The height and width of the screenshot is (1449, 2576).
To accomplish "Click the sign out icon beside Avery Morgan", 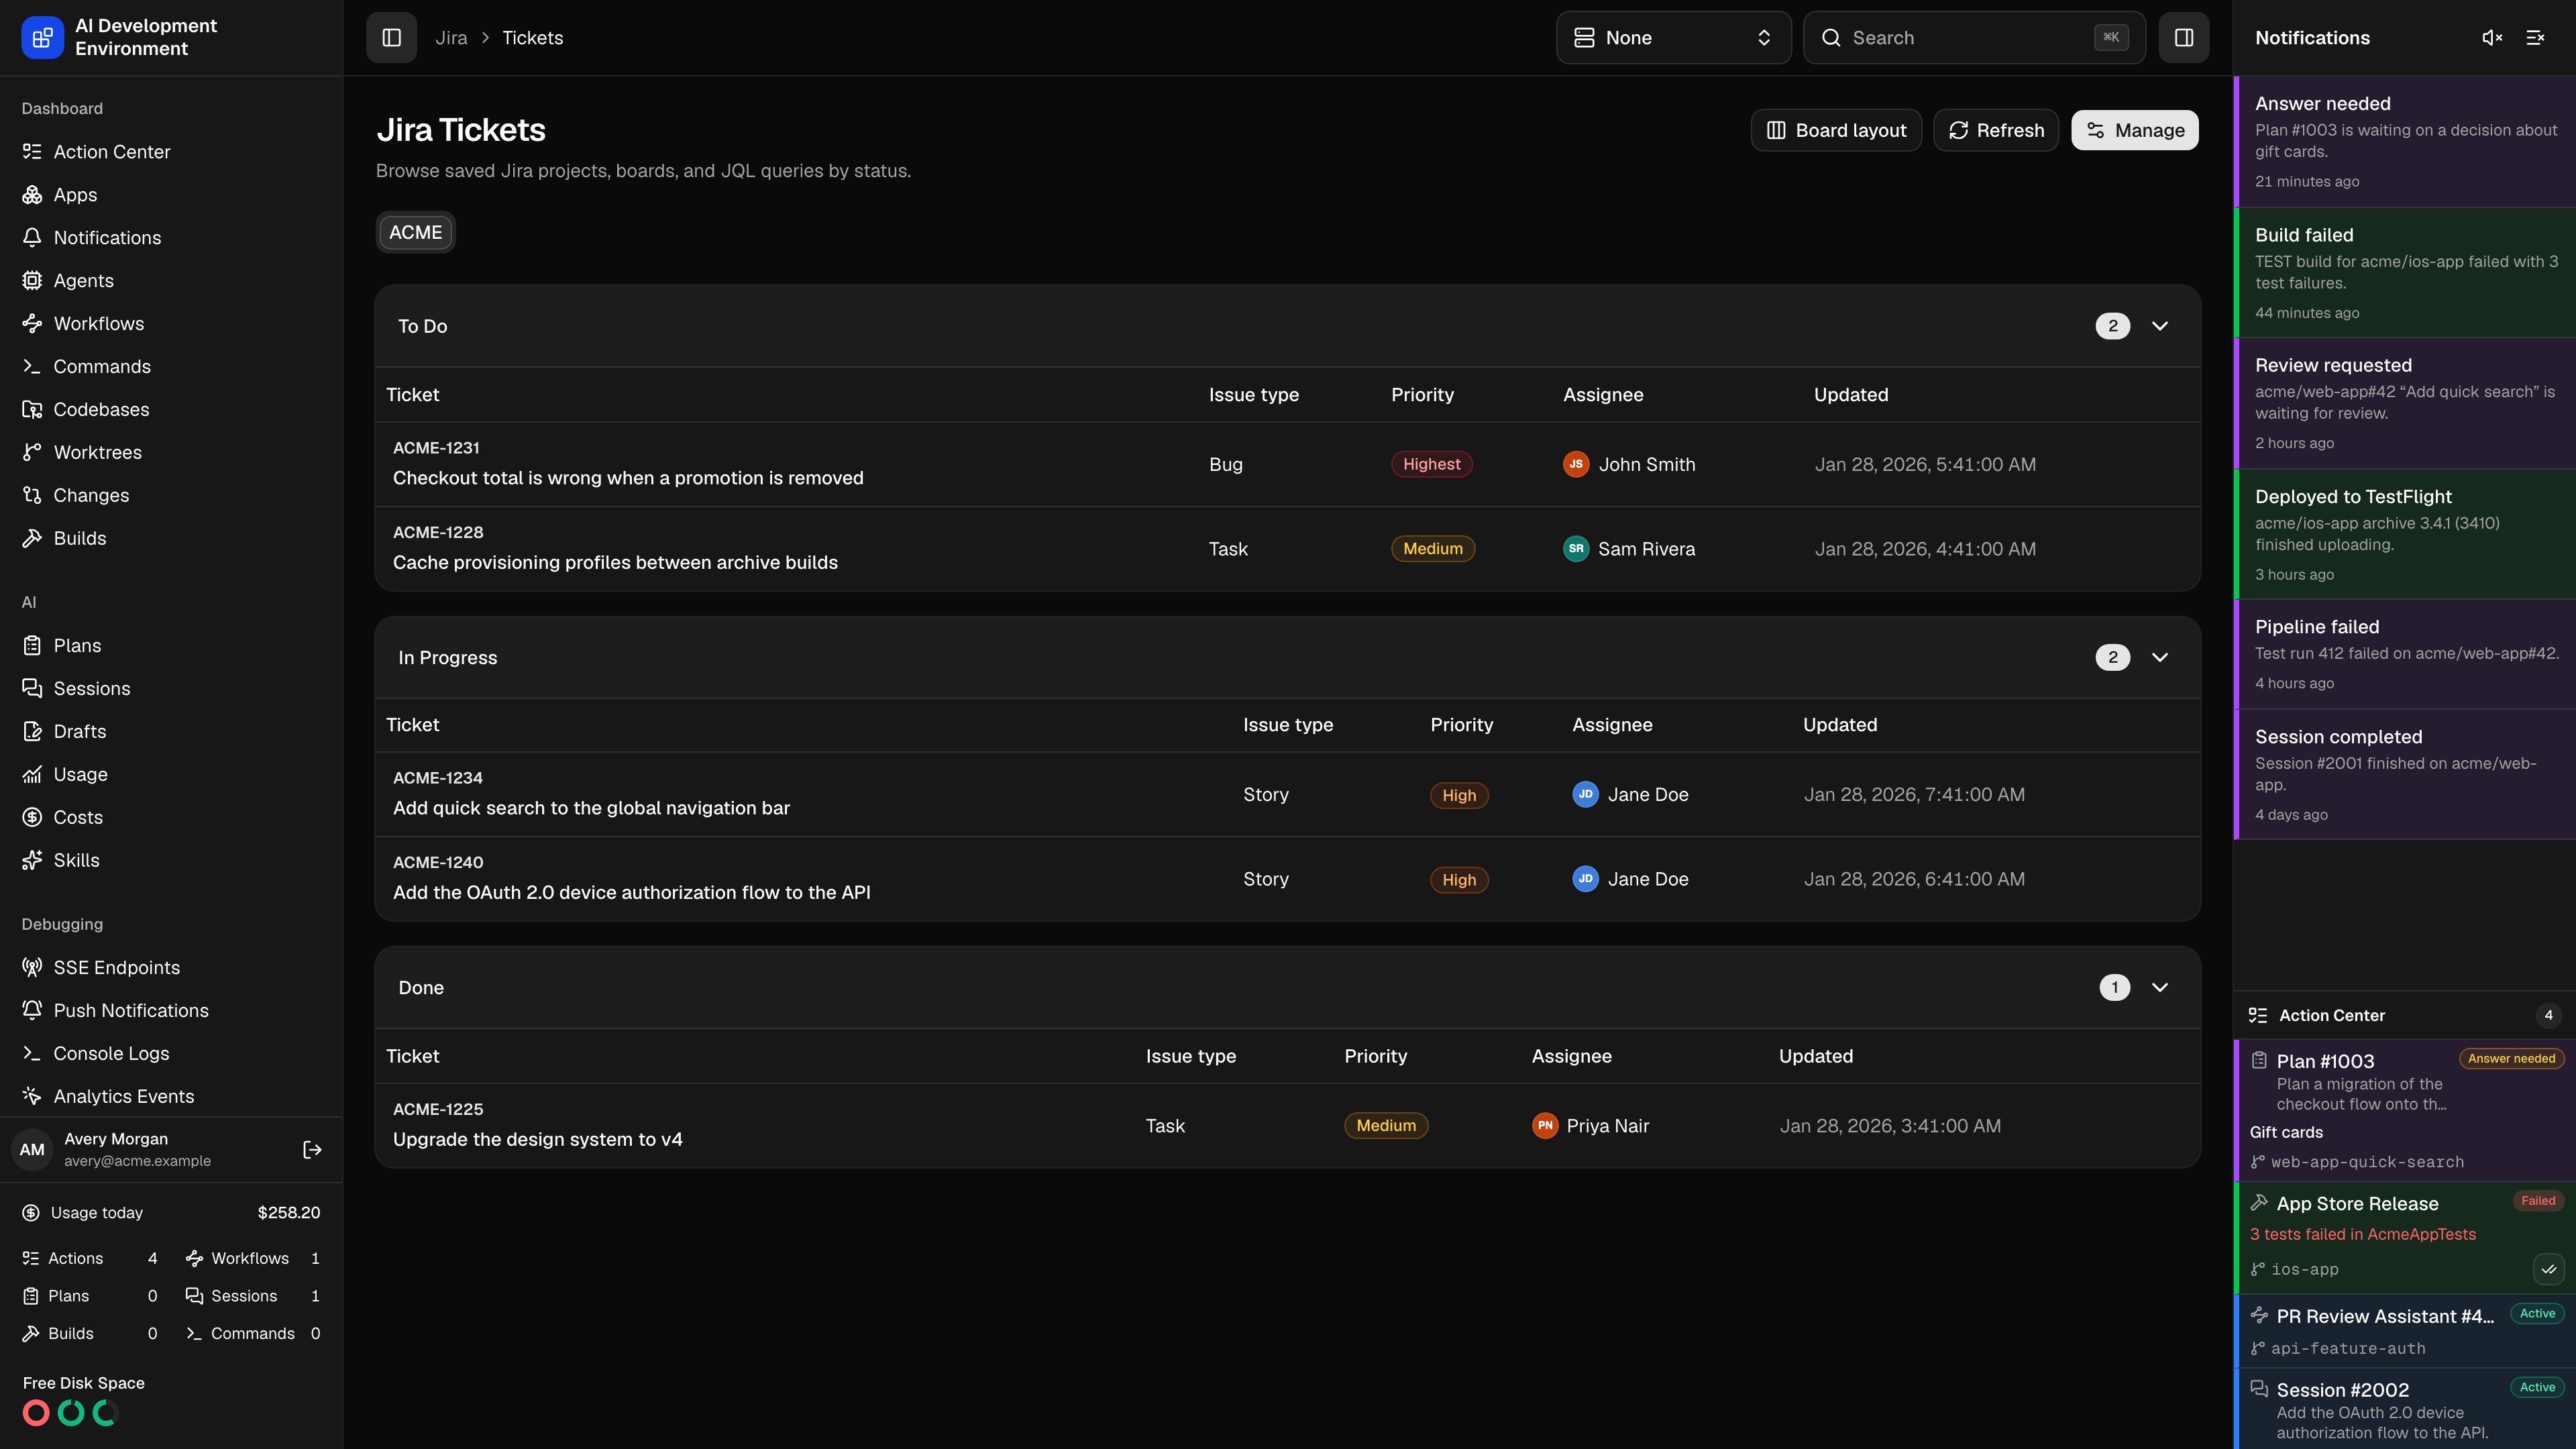I will coord(312,1150).
